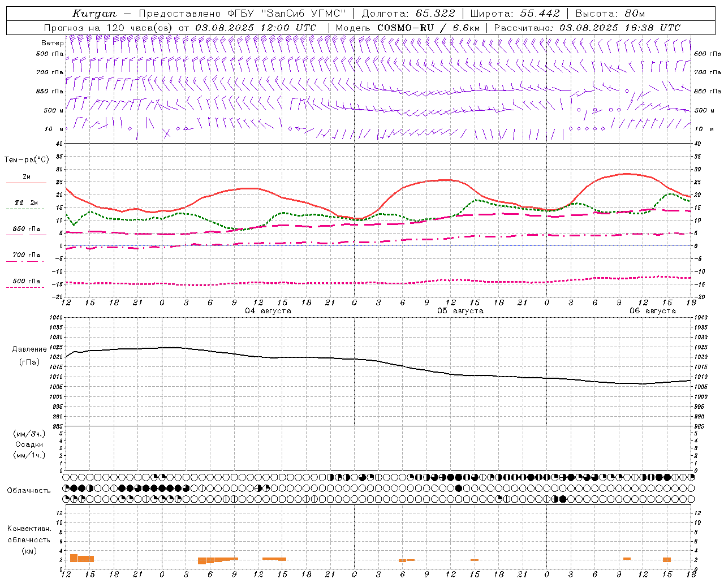The image size is (724, 579).
Task: Click the "Осадки" precipitation label
Action: pos(29,444)
